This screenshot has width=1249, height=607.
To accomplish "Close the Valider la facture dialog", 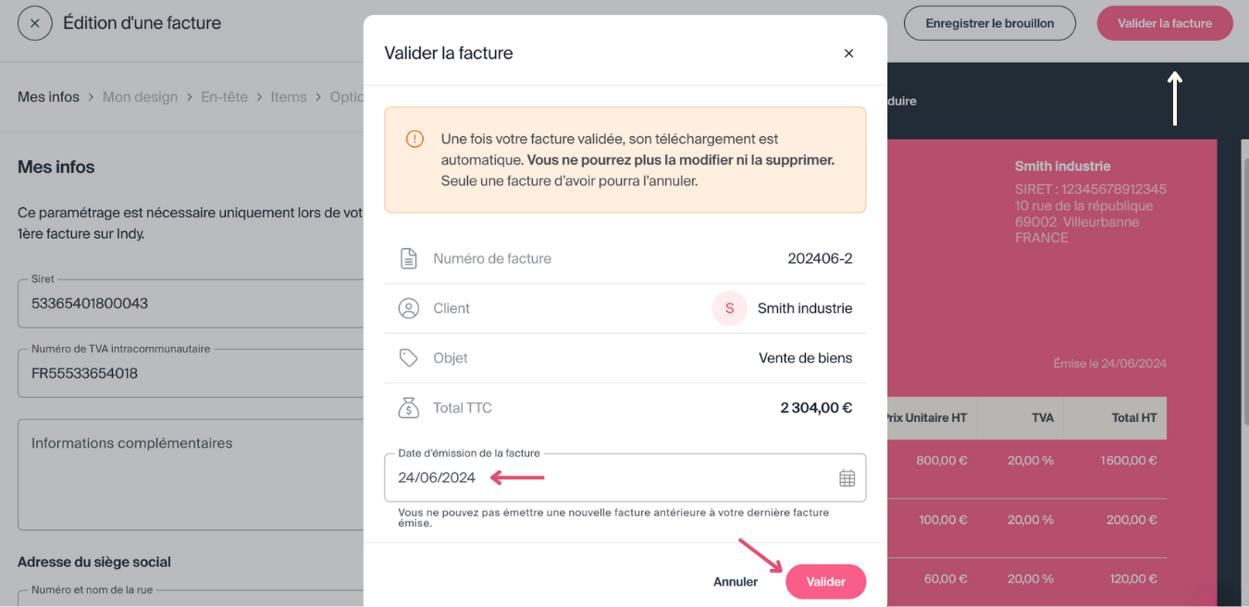I will click(848, 54).
